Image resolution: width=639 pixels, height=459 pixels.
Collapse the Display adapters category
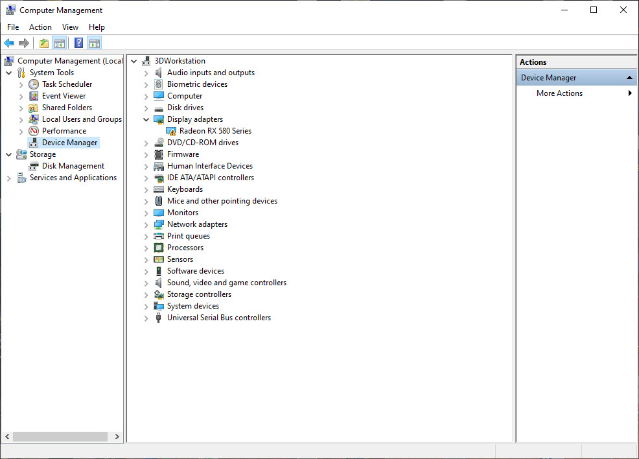(x=146, y=119)
